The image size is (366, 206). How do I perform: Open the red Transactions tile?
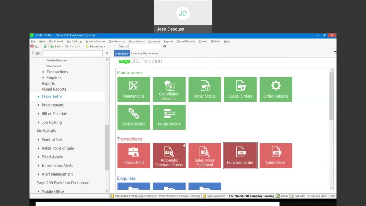[x=134, y=156]
